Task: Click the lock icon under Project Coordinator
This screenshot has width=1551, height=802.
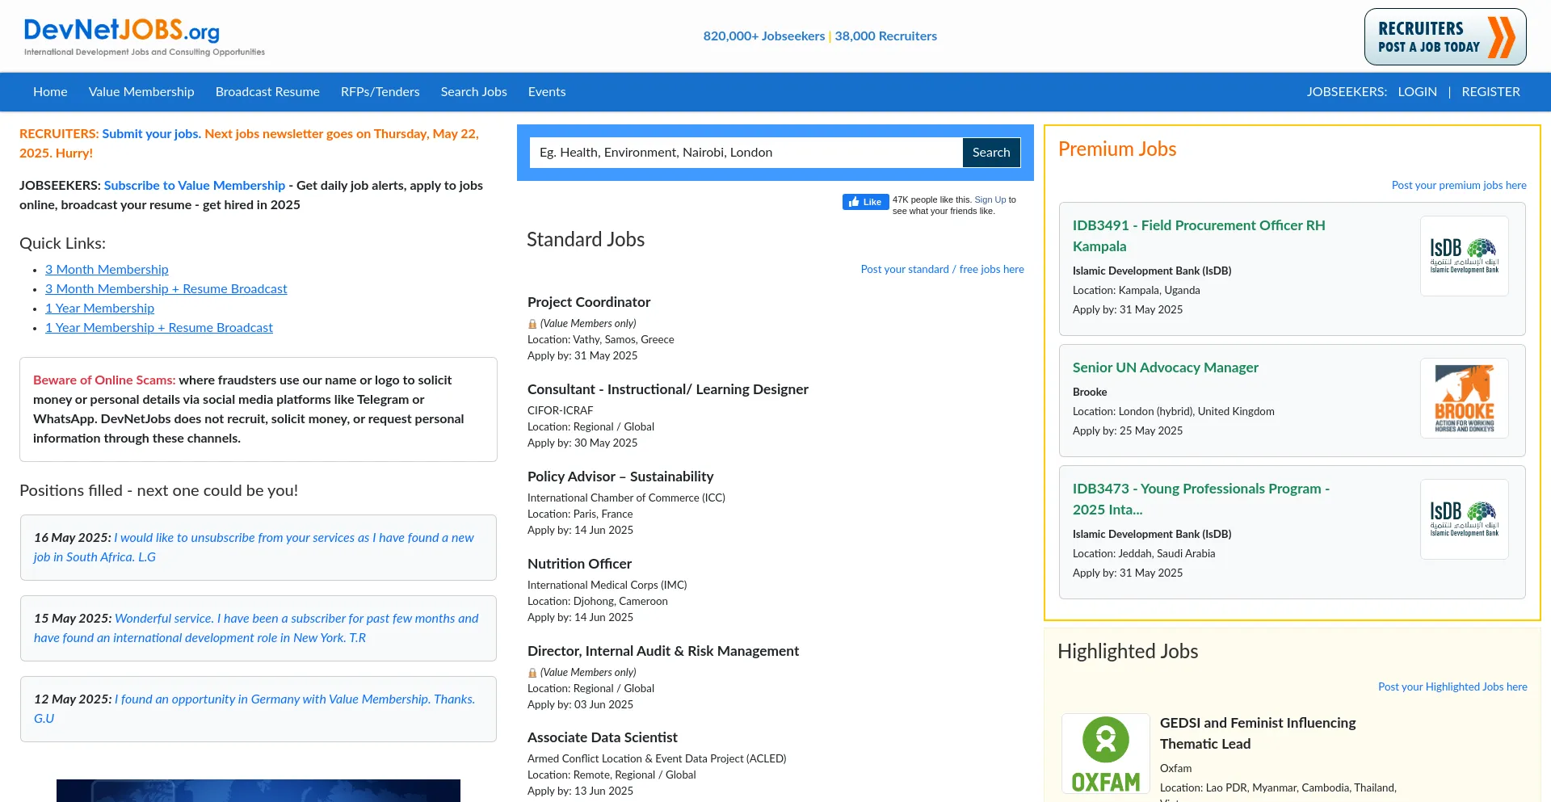Action: click(532, 324)
